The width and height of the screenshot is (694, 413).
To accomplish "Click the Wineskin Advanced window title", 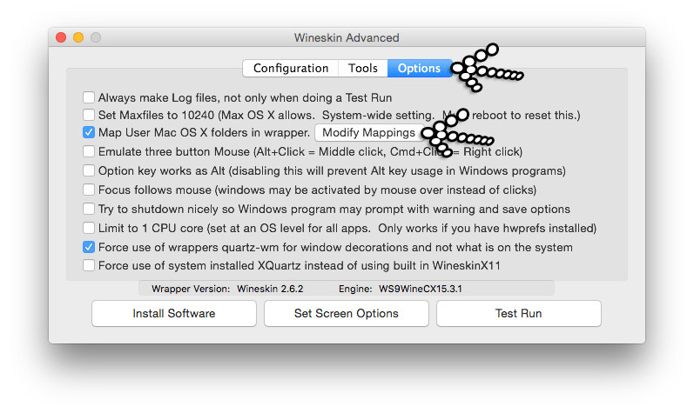I will tap(347, 37).
